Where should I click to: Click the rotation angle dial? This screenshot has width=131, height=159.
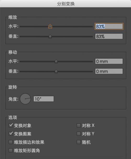(25, 99)
